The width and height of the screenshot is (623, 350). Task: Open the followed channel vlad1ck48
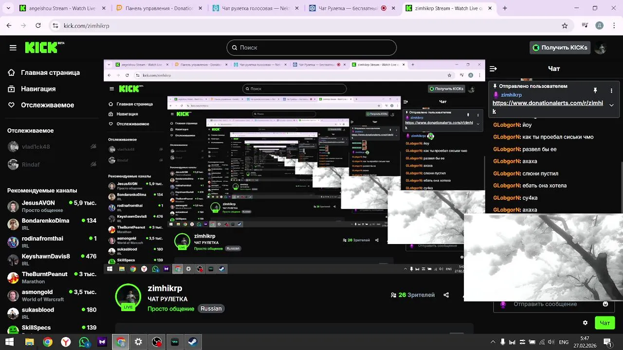pyautogui.click(x=52, y=147)
